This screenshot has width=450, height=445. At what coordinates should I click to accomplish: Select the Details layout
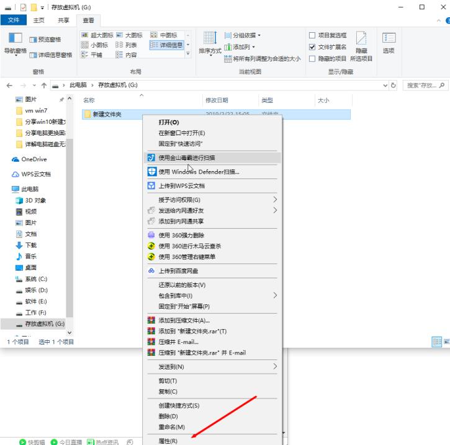coord(166,45)
